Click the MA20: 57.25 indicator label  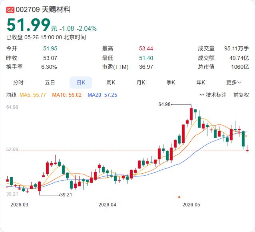(x=102, y=95)
